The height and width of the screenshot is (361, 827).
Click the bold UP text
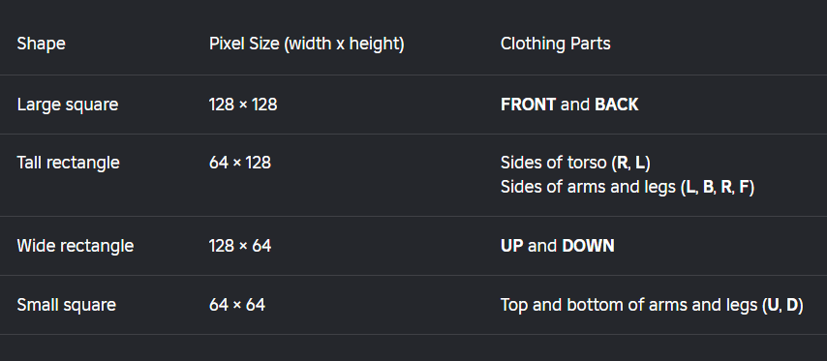click(511, 246)
